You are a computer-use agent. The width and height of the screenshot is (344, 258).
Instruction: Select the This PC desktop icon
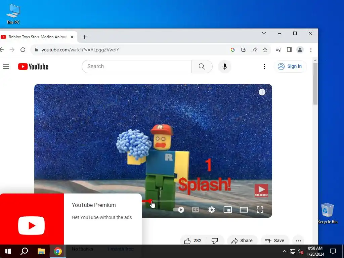point(13,14)
